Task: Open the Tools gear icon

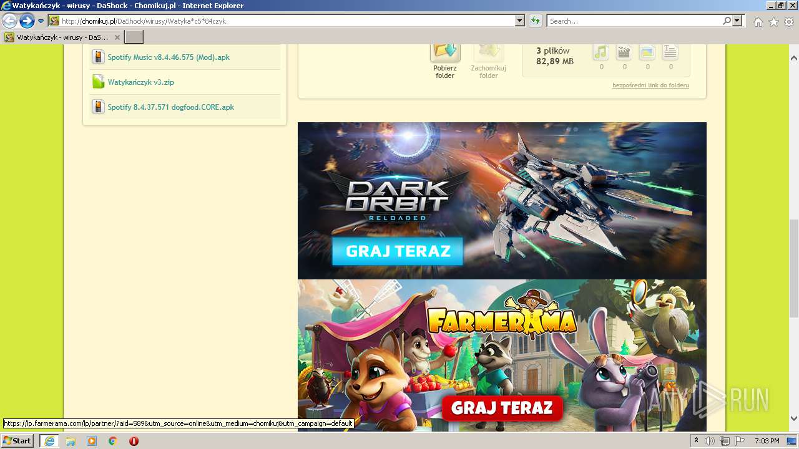Action: 789,22
